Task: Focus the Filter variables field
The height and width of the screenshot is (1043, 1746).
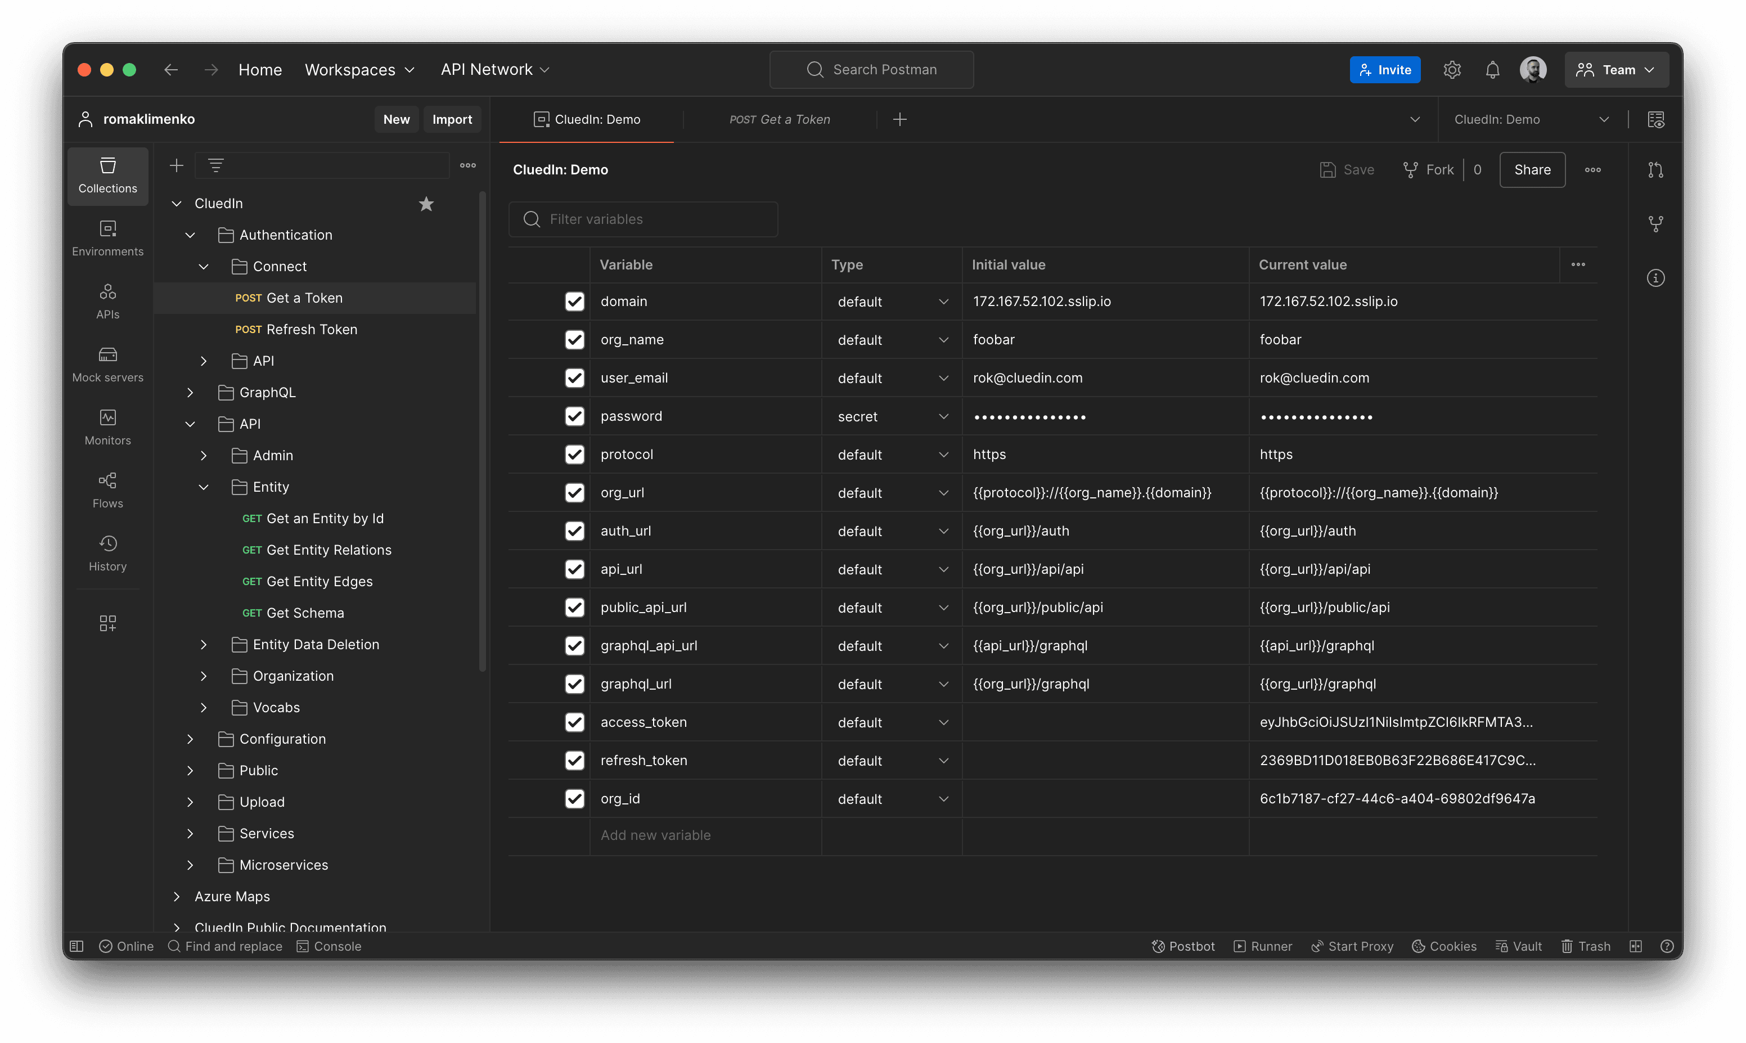Action: click(x=643, y=219)
